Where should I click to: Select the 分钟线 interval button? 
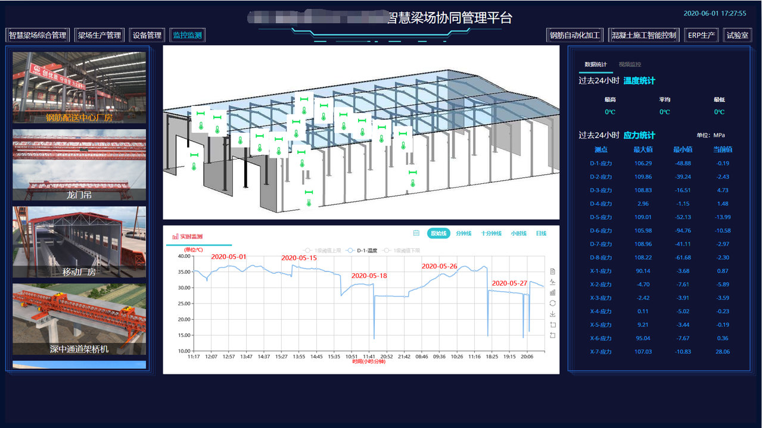pyautogui.click(x=464, y=233)
